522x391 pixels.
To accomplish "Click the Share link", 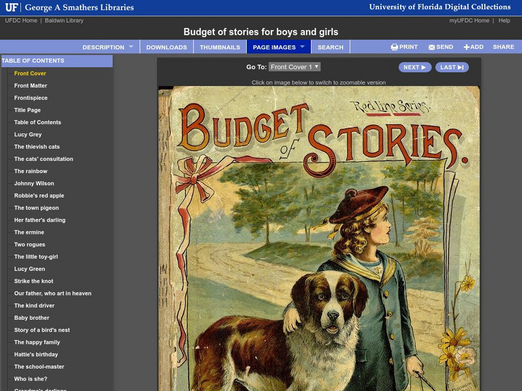I will tap(503, 47).
